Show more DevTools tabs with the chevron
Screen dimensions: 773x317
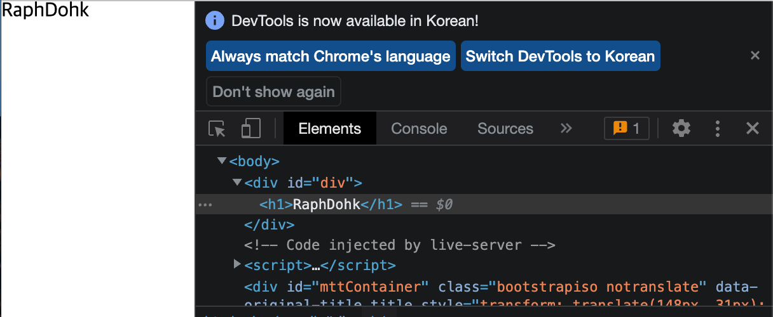[x=566, y=129]
